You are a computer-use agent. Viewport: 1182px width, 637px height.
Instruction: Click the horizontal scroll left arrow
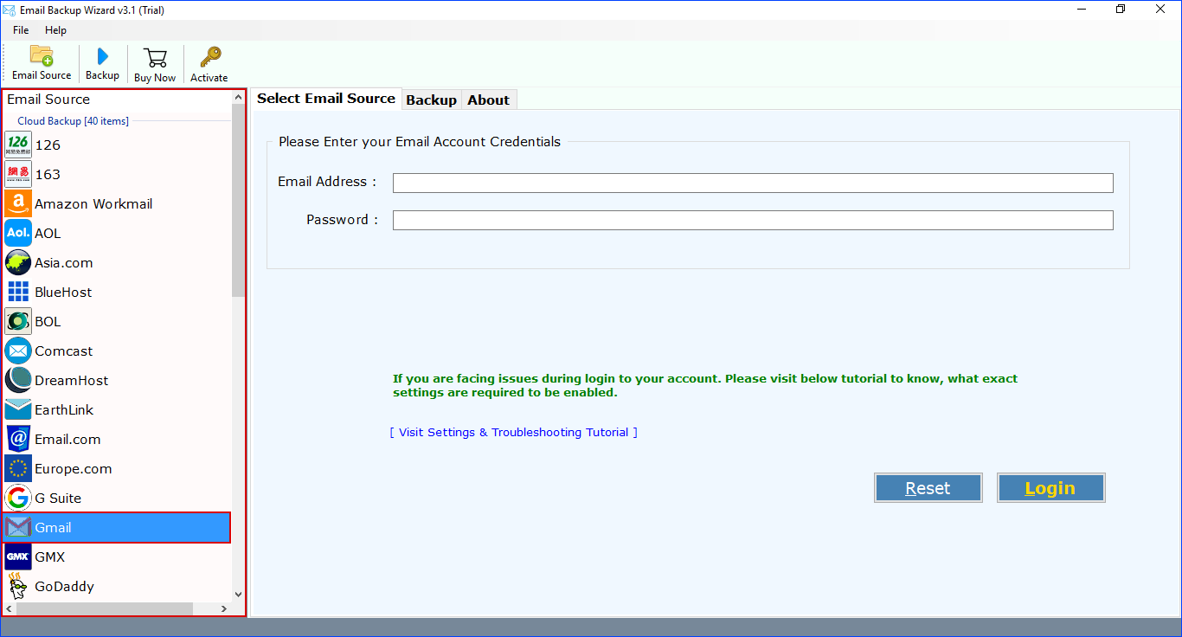point(10,609)
